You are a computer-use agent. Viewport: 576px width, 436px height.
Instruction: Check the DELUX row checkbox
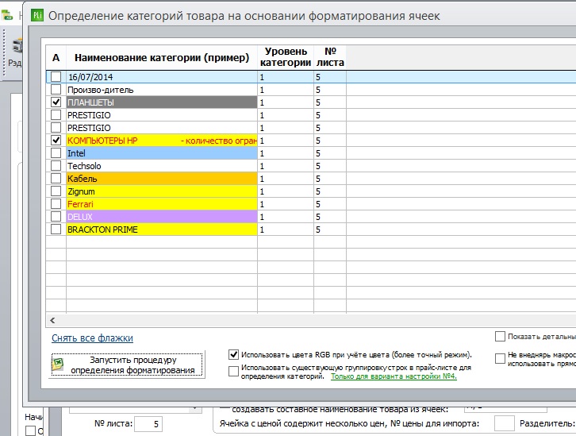pos(56,217)
